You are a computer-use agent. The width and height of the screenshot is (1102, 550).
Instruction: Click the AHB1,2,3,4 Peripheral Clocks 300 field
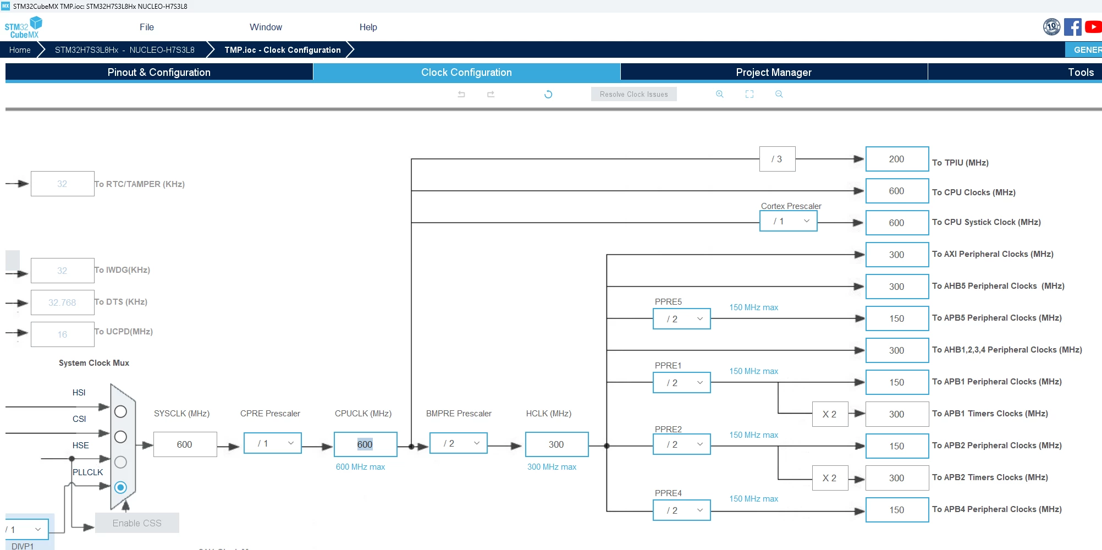point(897,350)
